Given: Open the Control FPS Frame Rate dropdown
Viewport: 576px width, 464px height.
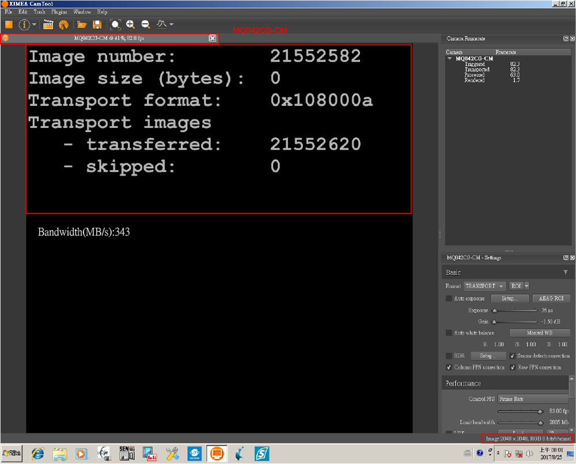Looking at the screenshot, I should 533,398.
